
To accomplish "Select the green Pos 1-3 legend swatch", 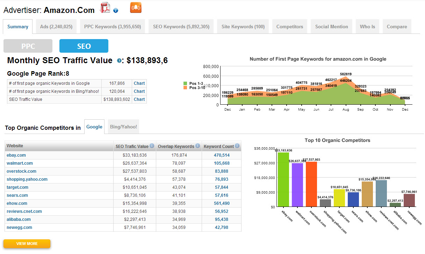I will click(x=186, y=84).
